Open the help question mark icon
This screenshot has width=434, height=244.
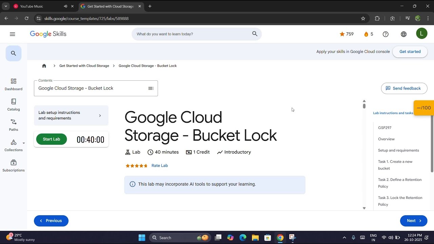(386, 34)
